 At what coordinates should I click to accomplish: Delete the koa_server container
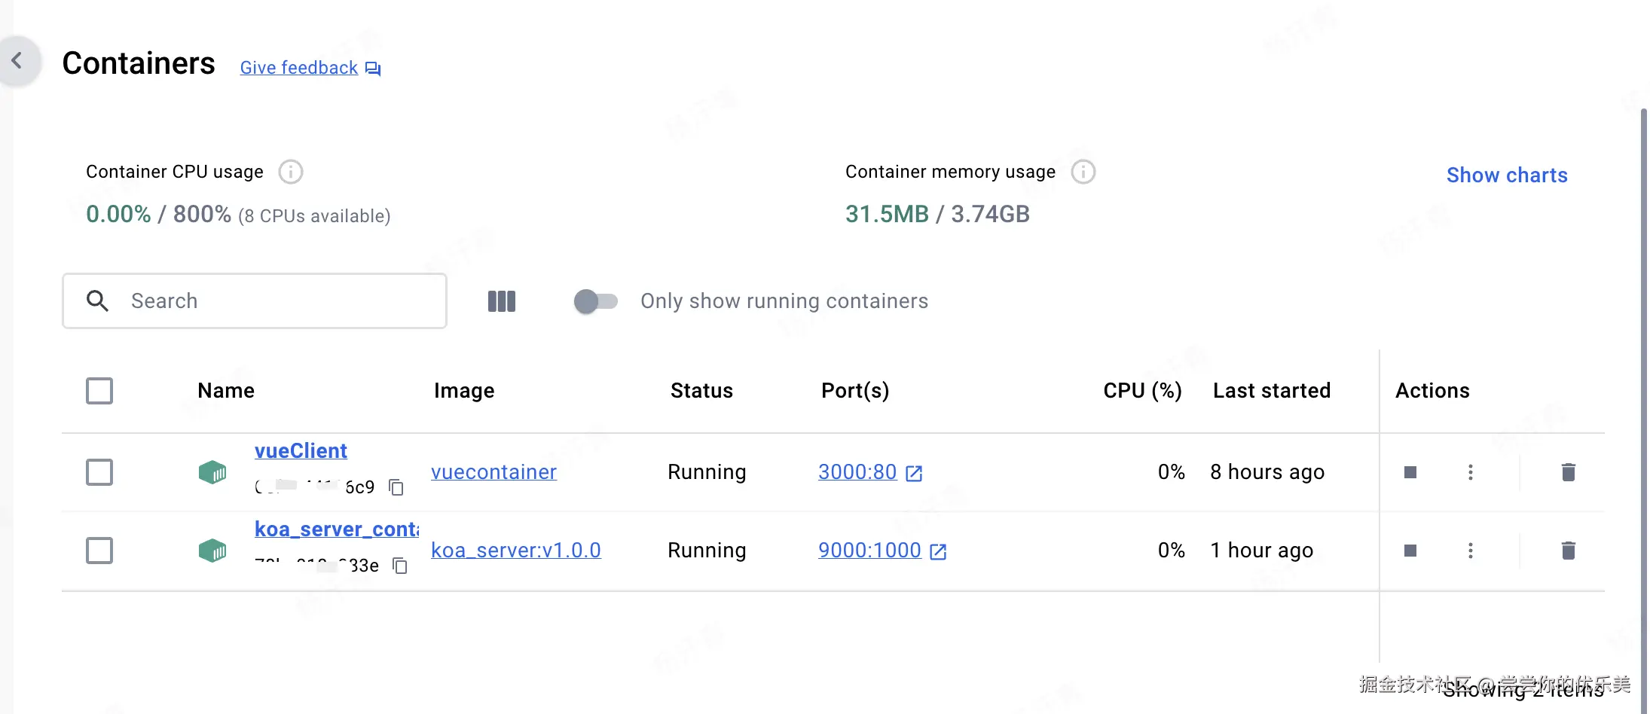[x=1569, y=551]
